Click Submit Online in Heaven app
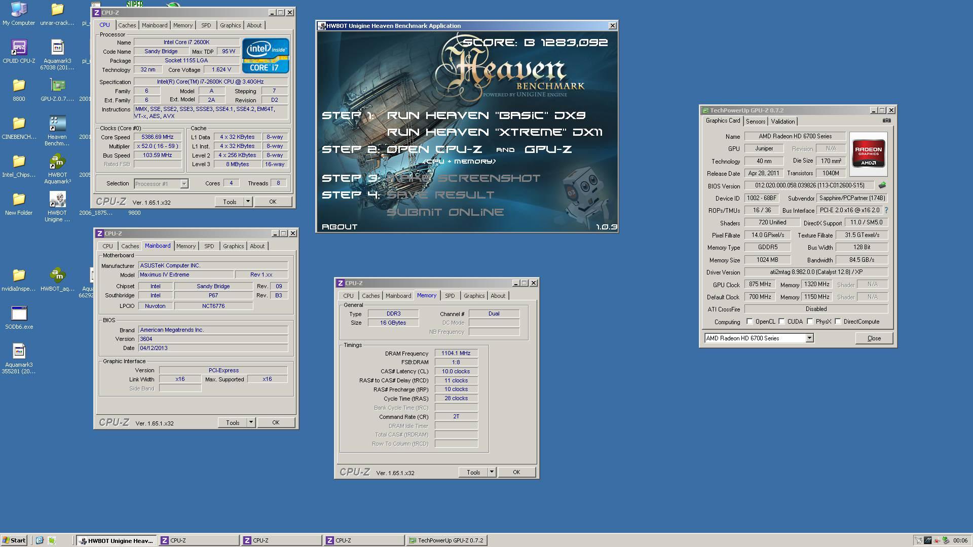973x547 pixels. click(445, 212)
